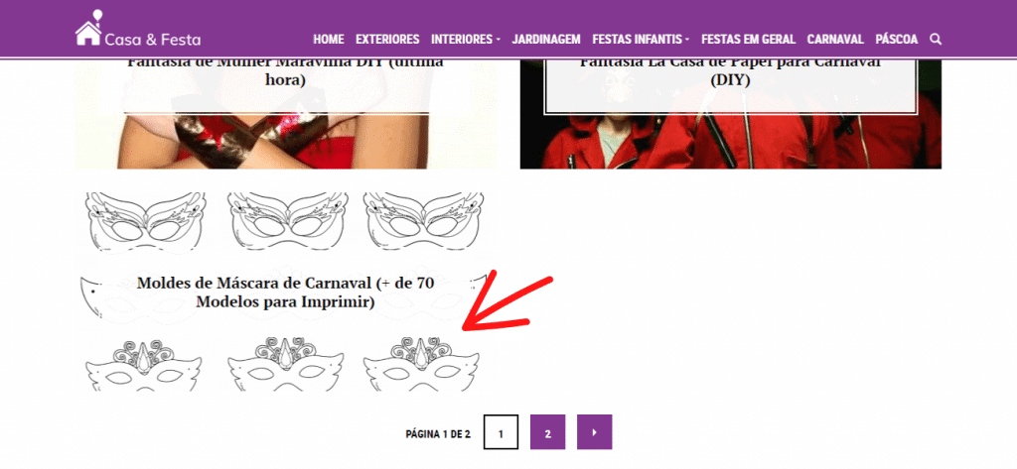
Task: Click the top-left carnival mask outline
Action: (146, 221)
